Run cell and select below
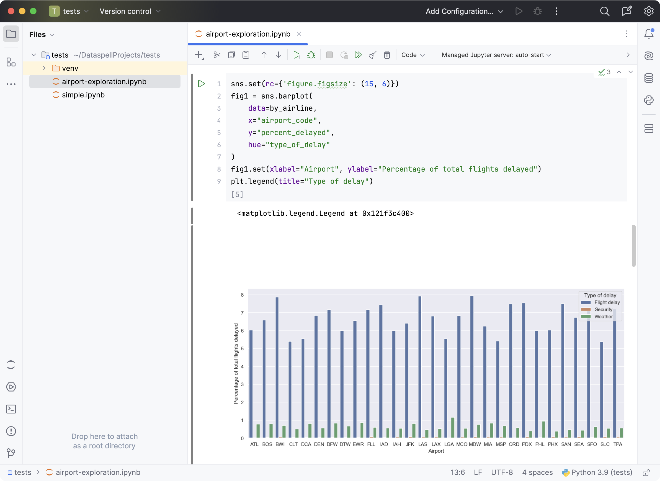The width and height of the screenshot is (660, 481). coord(297,55)
